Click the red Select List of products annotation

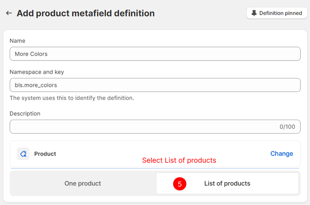[x=179, y=160]
